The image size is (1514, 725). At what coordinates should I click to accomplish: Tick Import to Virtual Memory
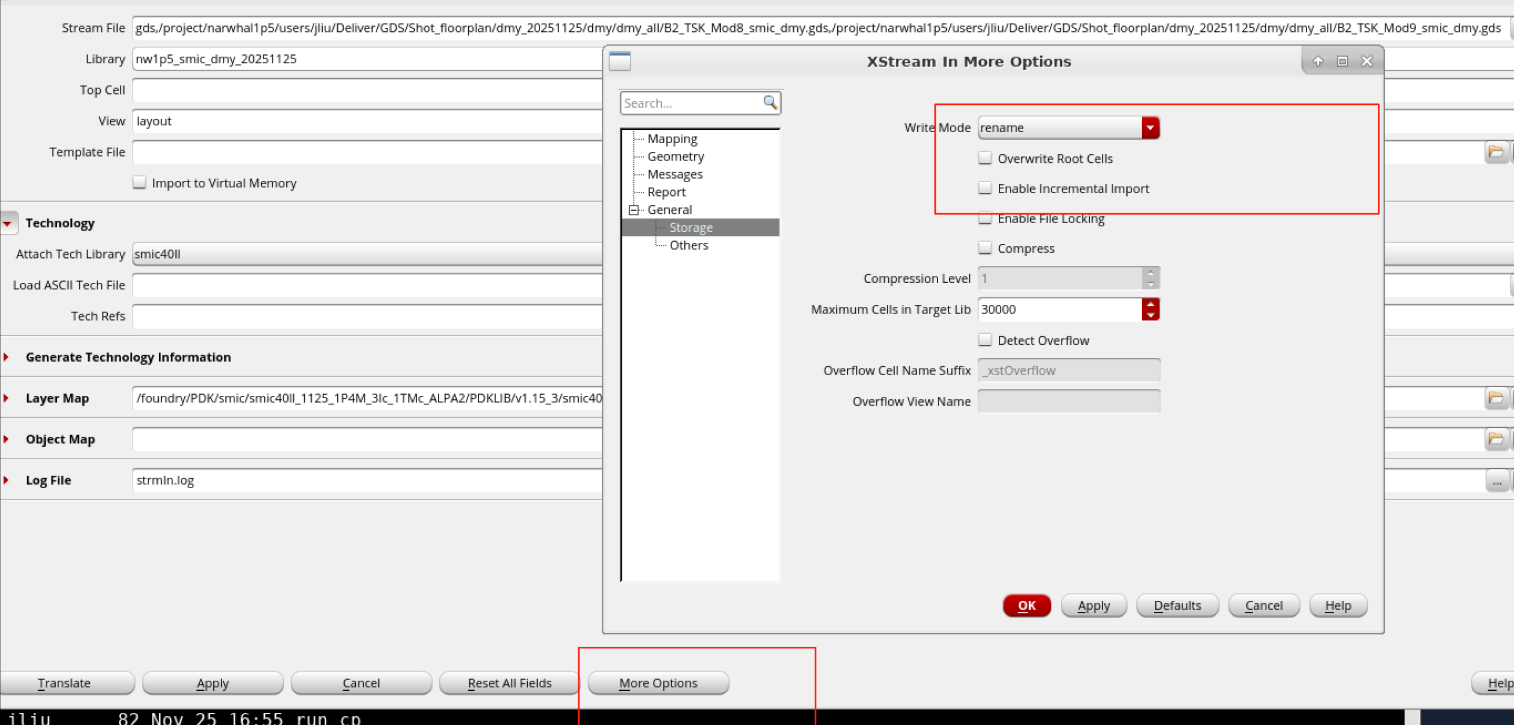point(139,183)
